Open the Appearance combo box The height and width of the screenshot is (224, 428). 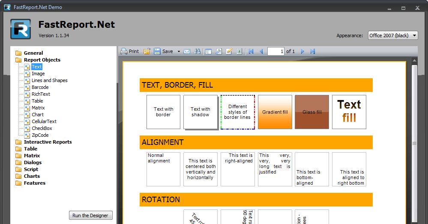393,35
